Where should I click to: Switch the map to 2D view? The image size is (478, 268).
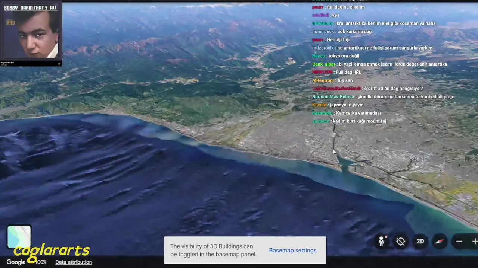[420, 242]
